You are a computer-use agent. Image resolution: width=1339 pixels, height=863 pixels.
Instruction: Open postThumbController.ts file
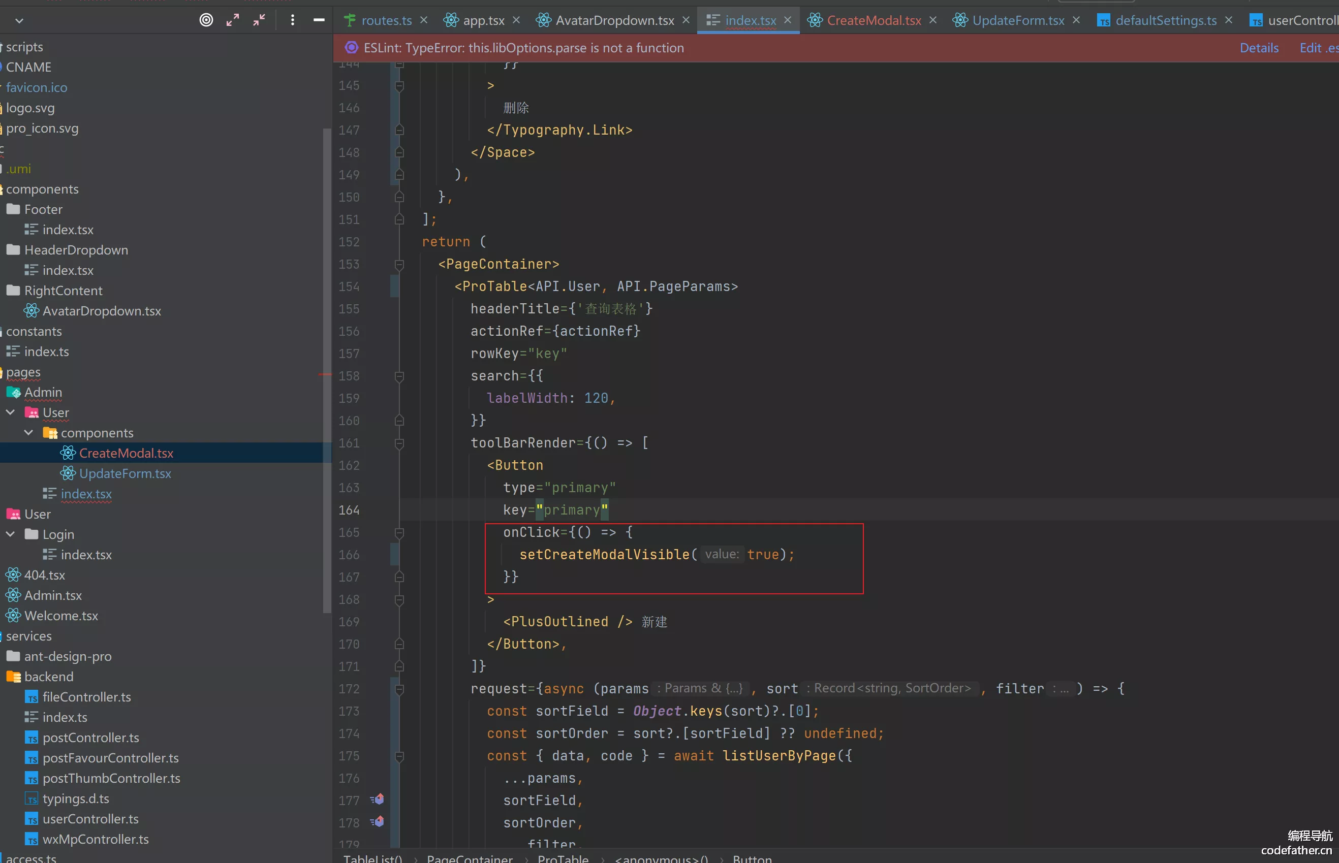[x=111, y=778]
